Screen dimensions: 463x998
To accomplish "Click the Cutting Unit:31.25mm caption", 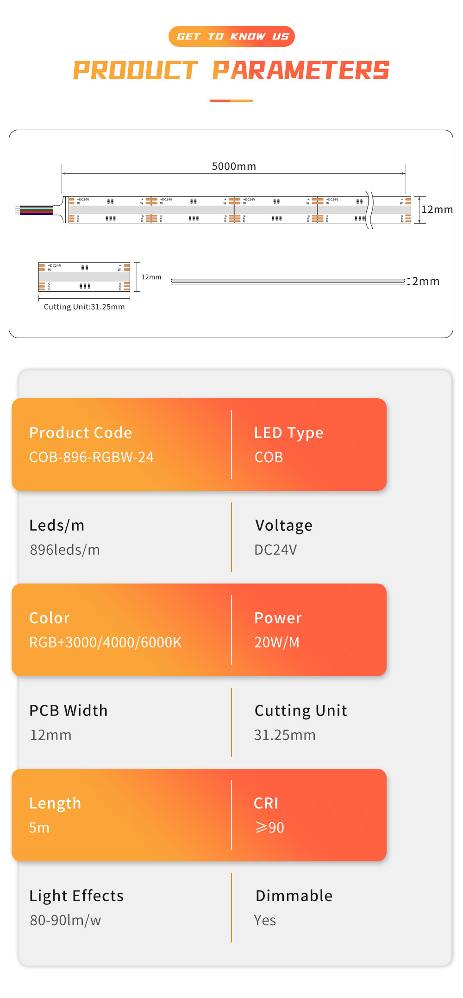I will coord(84,307).
